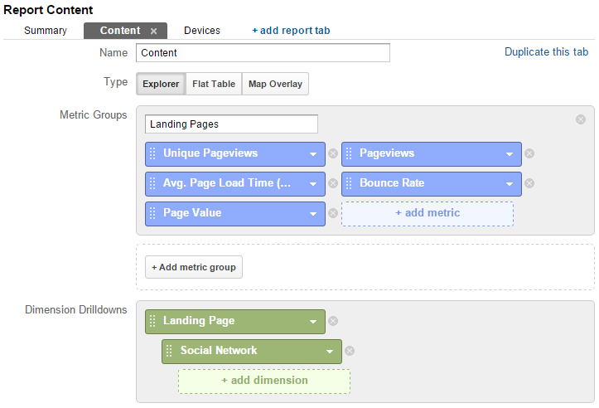599x408 pixels.
Task: Select the Flat Table report type
Action: 214,84
